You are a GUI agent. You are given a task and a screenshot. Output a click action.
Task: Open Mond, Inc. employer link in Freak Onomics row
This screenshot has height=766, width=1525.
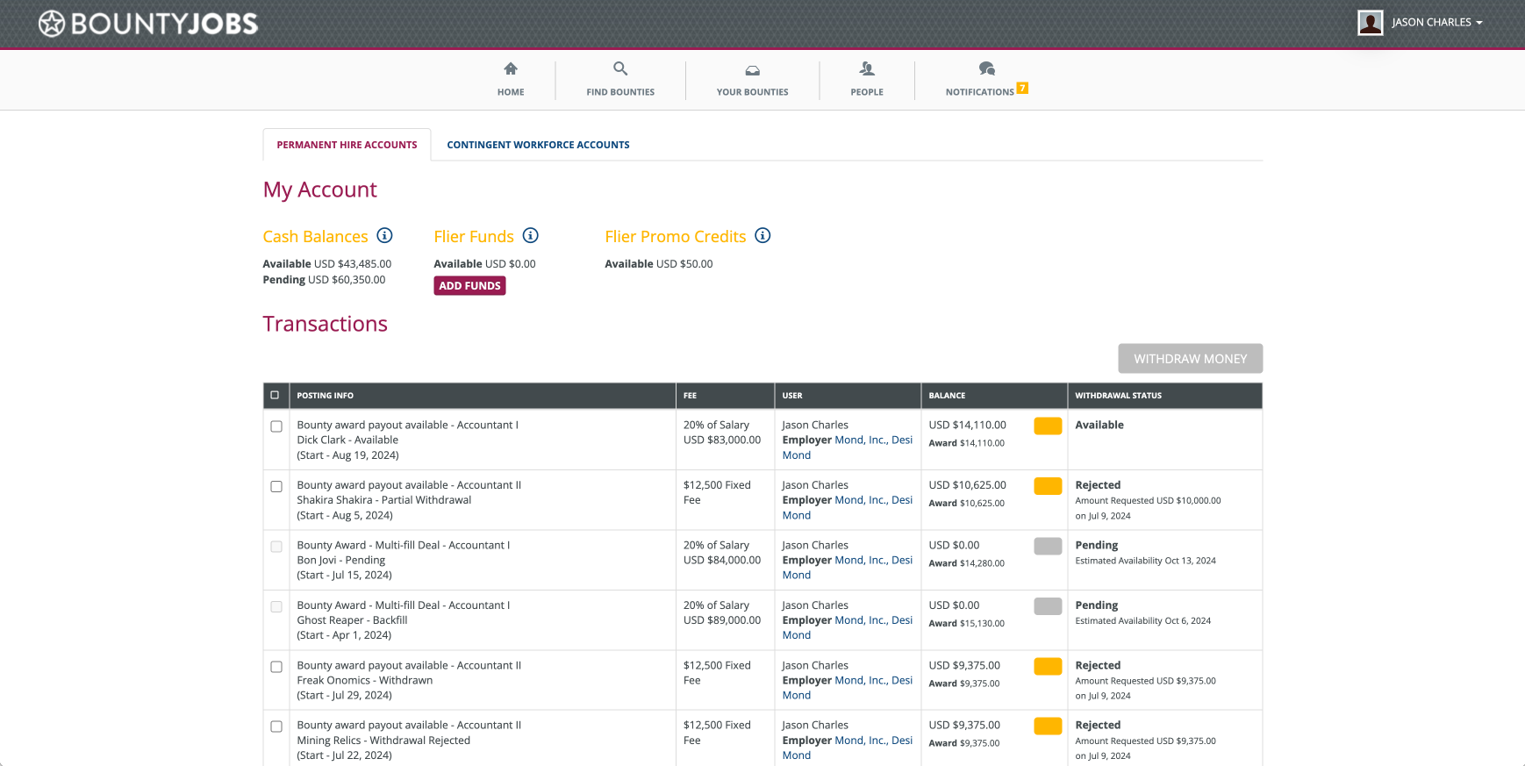tap(861, 681)
